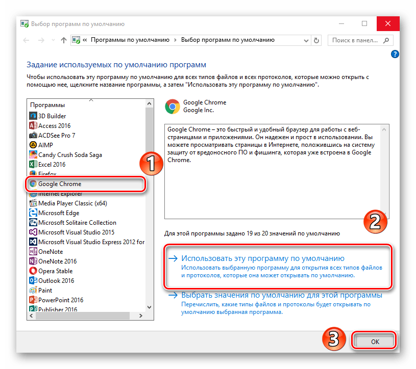Viewport: 416px width, 369px height.
Task: Click Использовать эту программу по умолчанию link
Action: (263, 258)
